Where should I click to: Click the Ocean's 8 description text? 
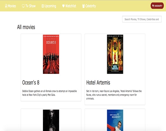pyautogui.click(x=49, y=93)
